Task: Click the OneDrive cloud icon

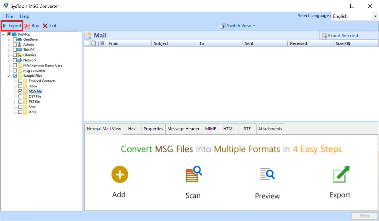Action: 20,39
